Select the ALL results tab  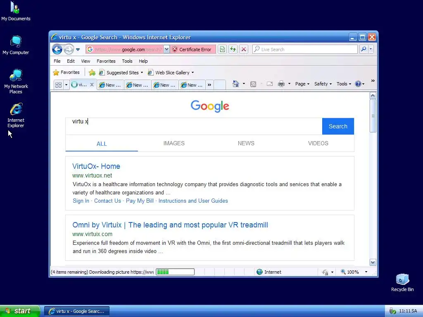(102, 144)
